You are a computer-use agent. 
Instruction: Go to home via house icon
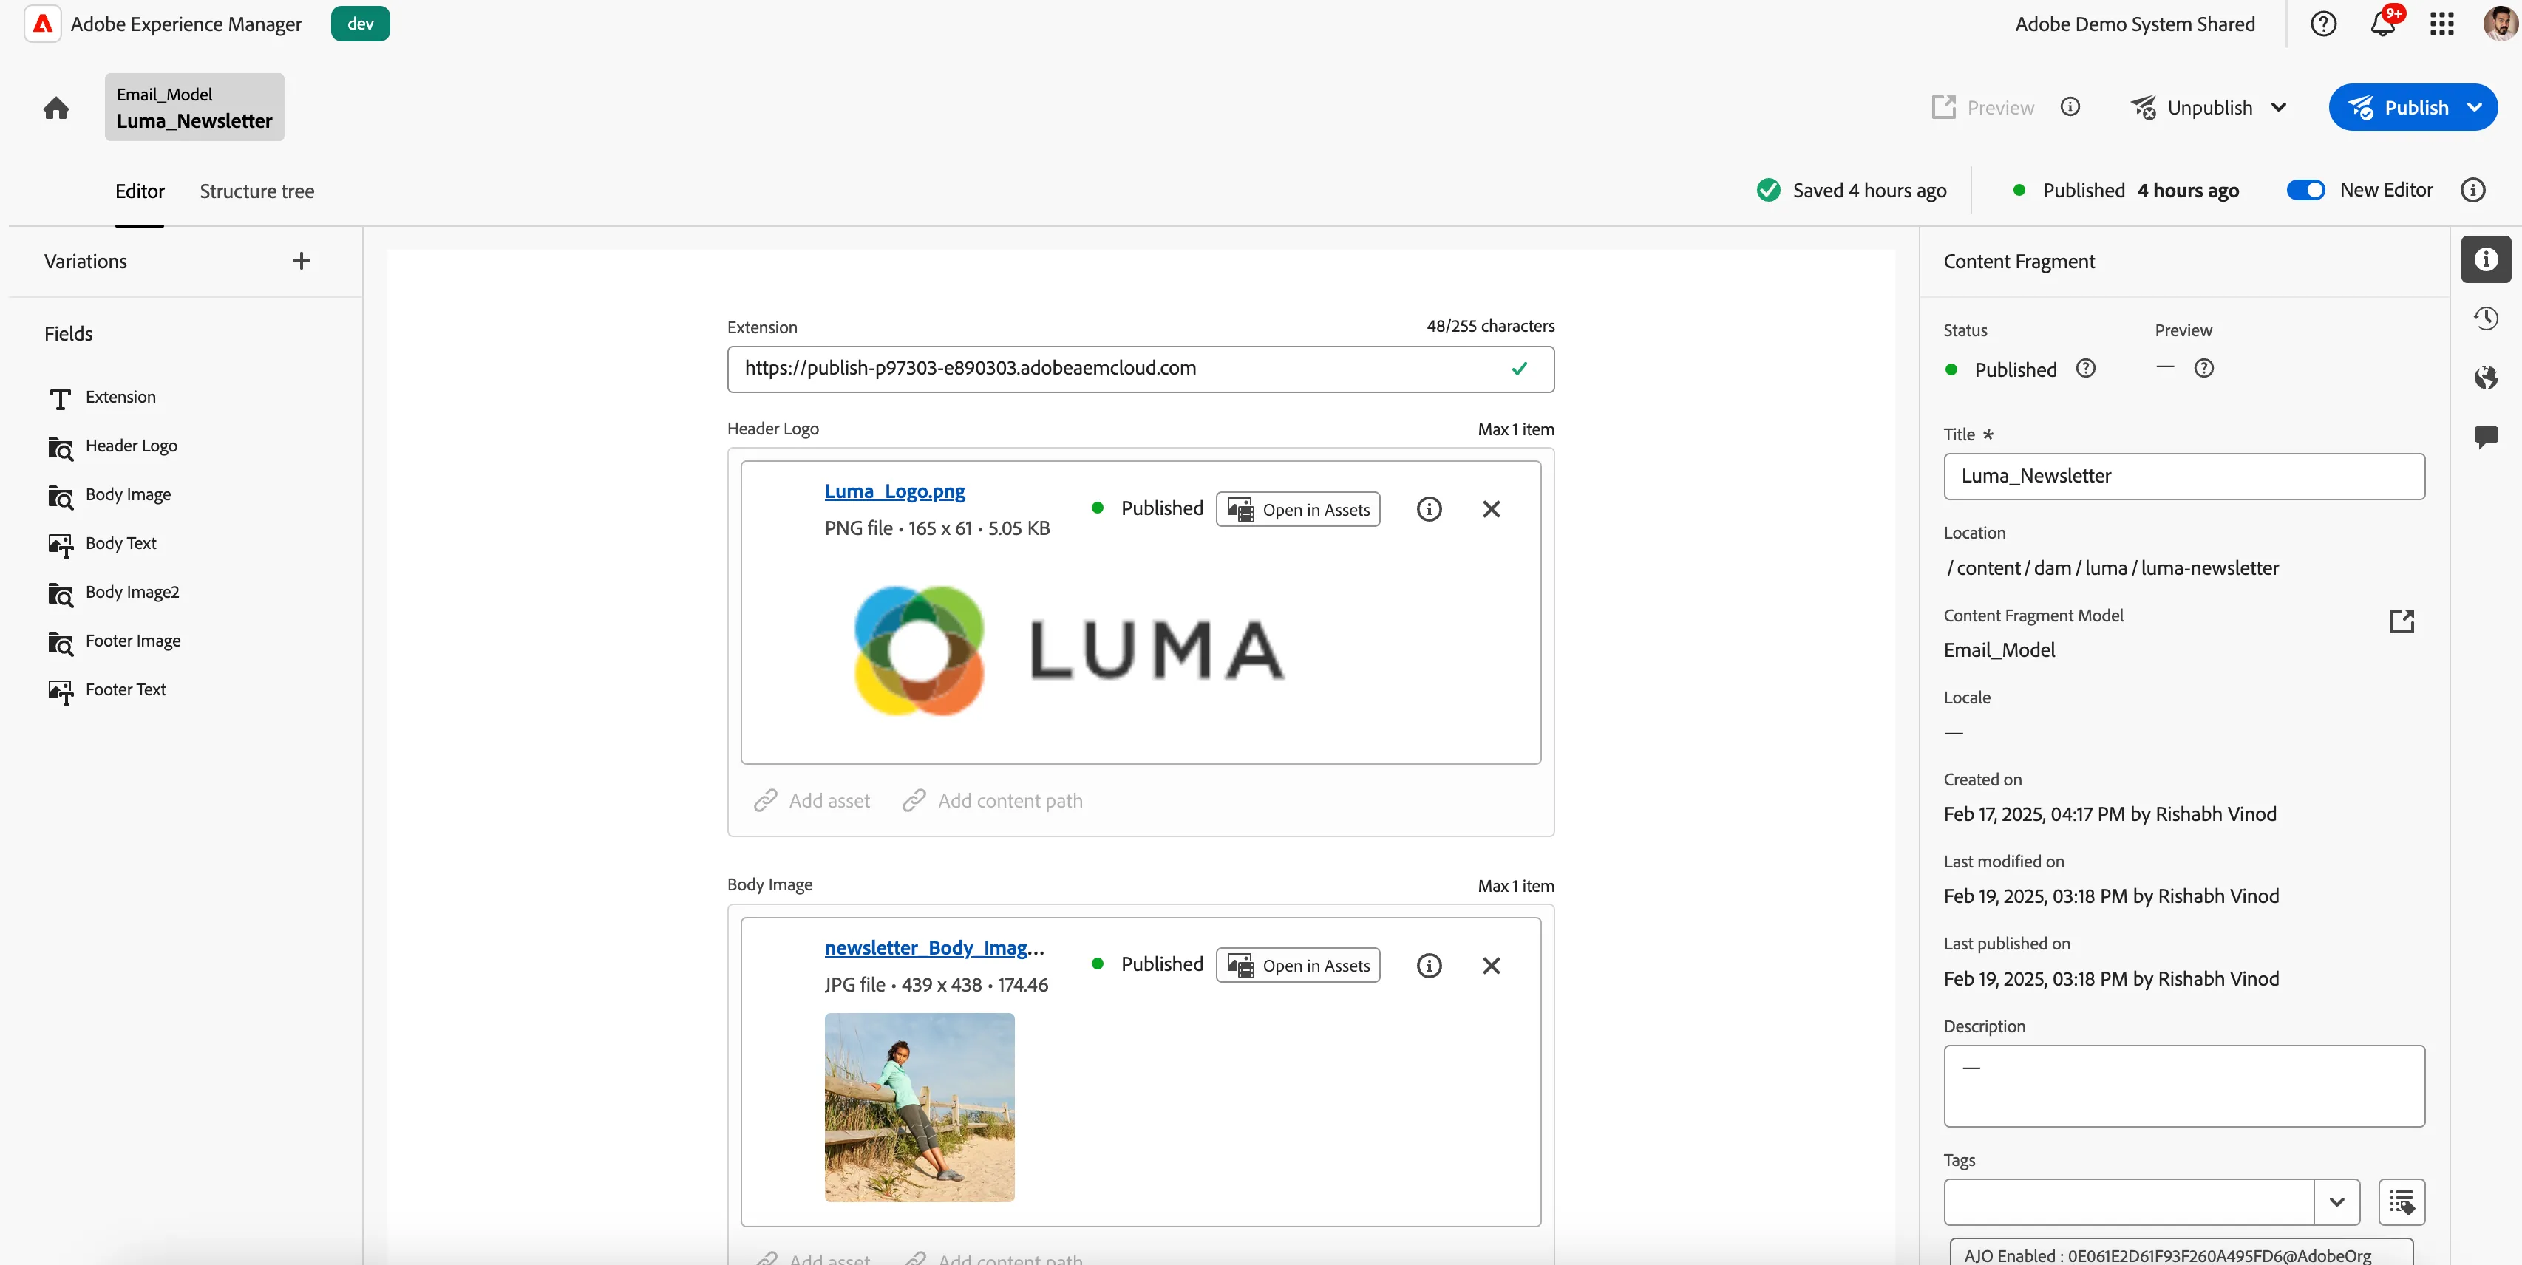(55, 108)
